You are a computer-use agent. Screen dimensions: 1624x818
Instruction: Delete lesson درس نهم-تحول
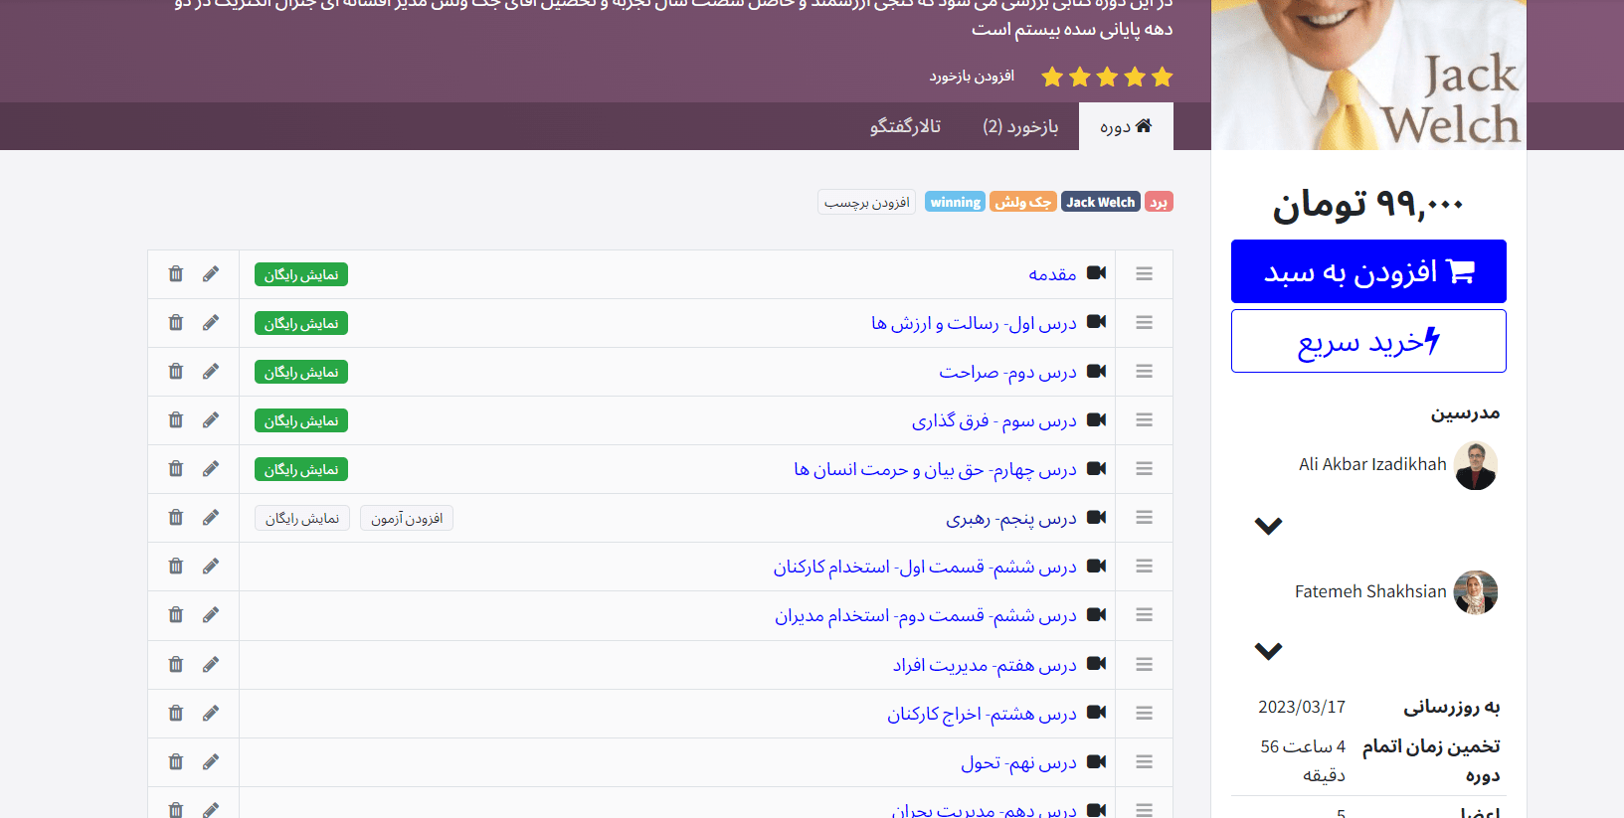(176, 761)
